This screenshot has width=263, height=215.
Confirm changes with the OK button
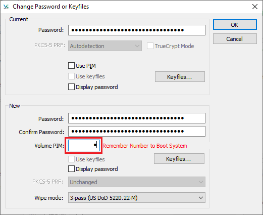pos(235,25)
